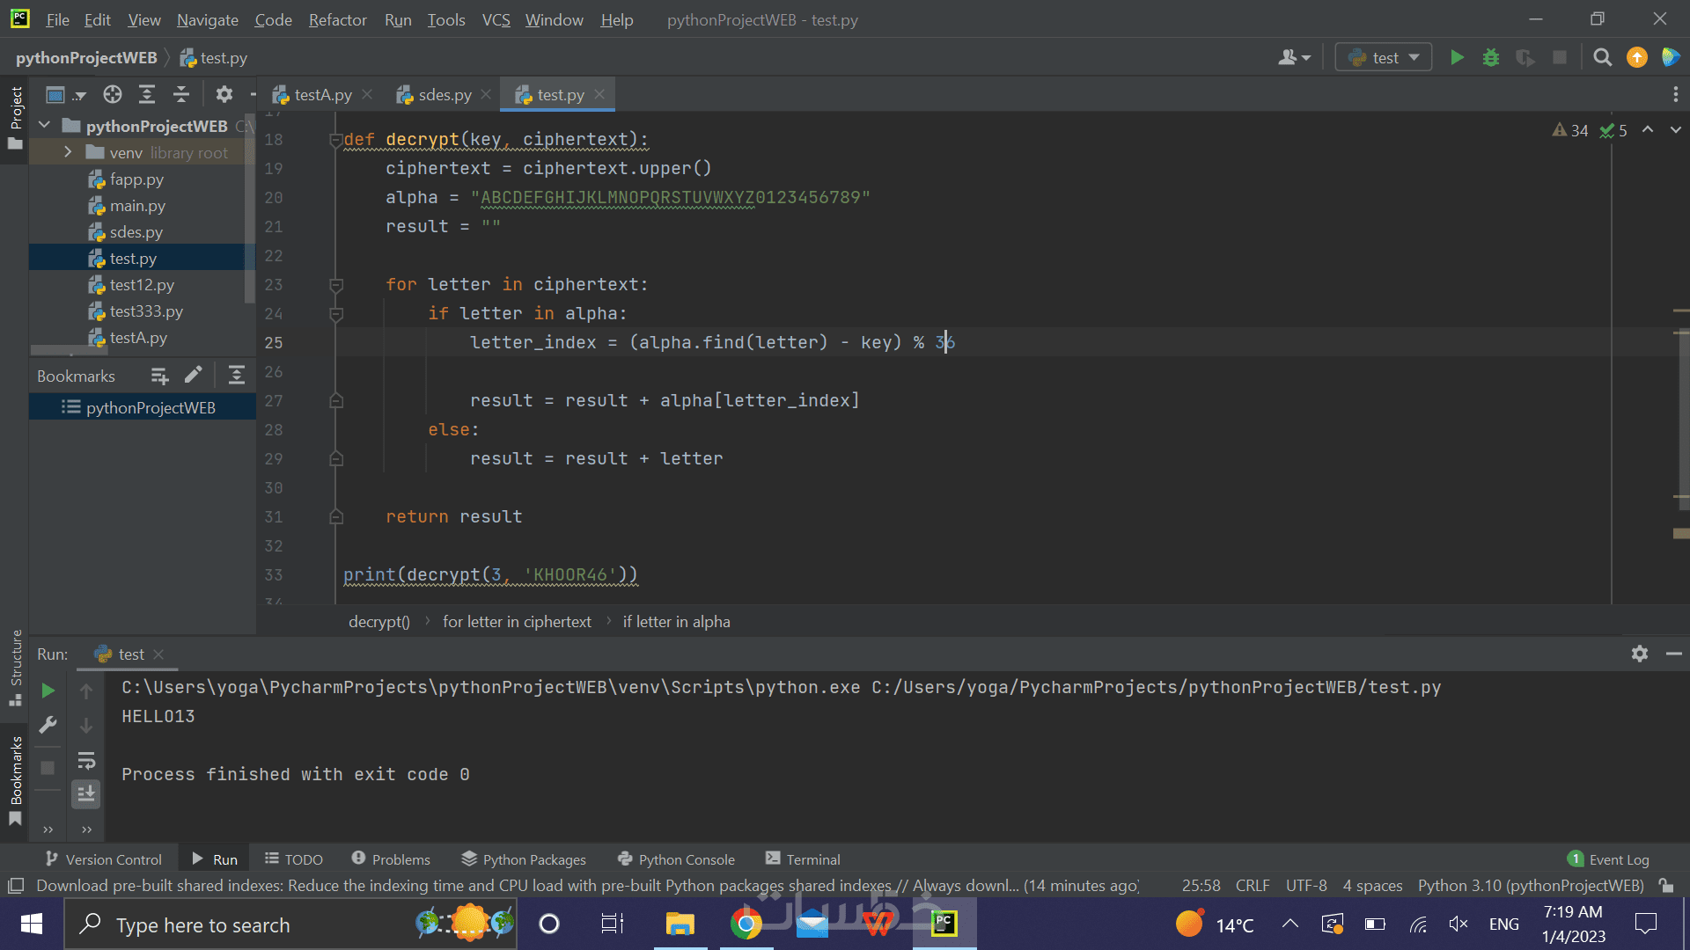Switch to the sdes.py editor tab

click(x=445, y=95)
